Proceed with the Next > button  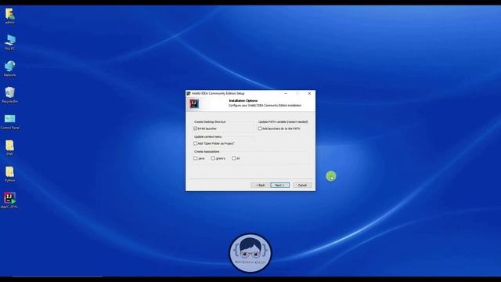(x=280, y=185)
